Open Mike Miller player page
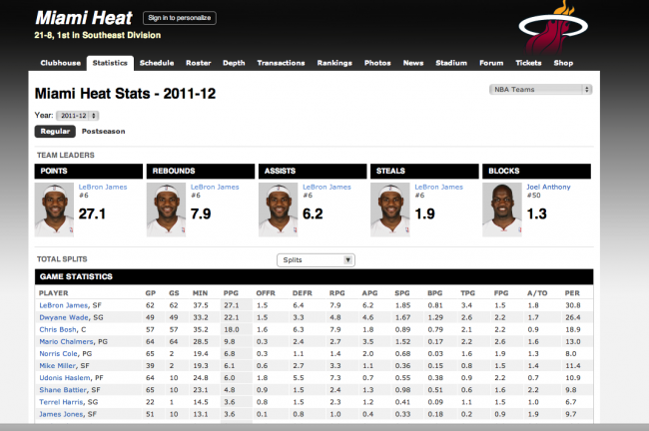 click(x=58, y=365)
